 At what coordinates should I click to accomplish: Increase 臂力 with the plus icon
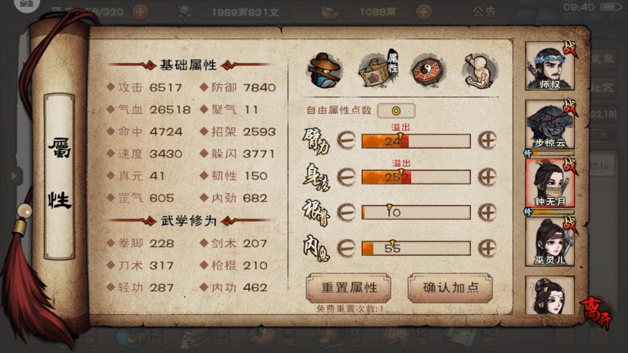(x=487, y=141)
